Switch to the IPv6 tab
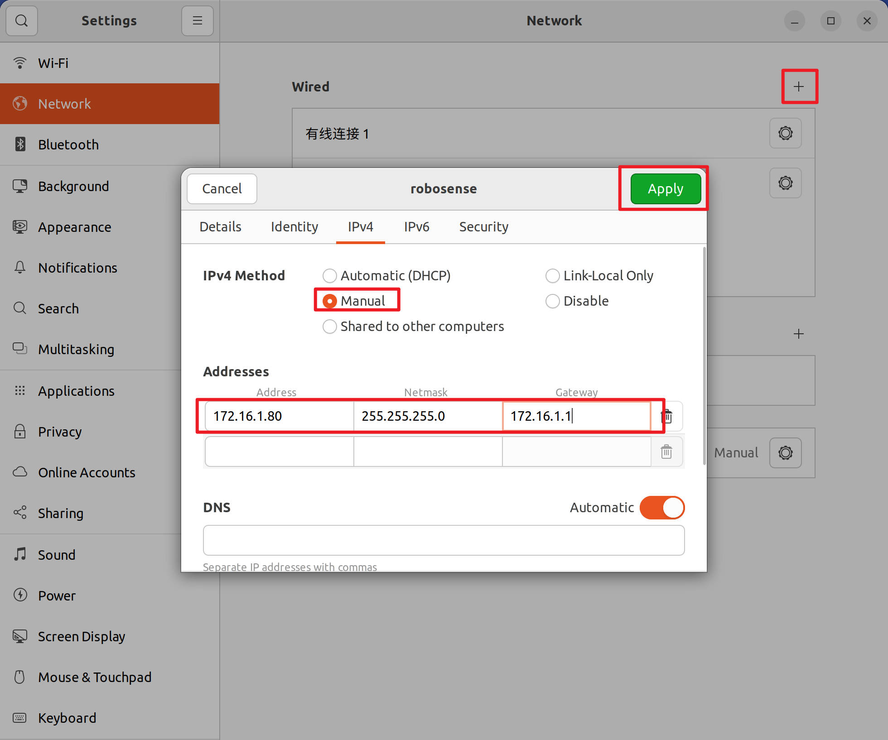Viewport: 888px width, 740px height. tap(416, 227)
